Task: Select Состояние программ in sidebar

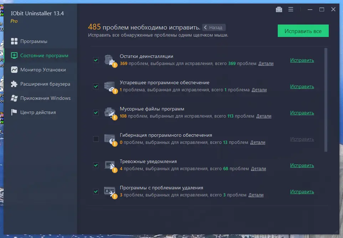Action: (41, 55)
